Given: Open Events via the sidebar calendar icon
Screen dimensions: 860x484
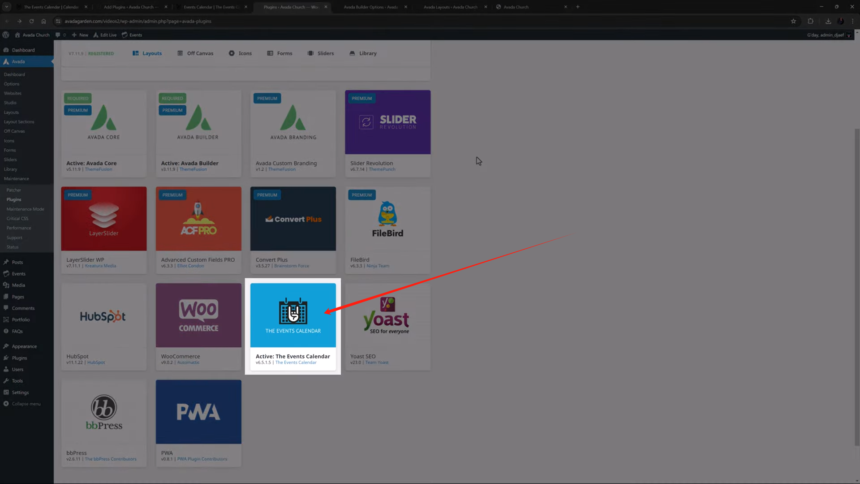Looking at the screenshot, I should [x=6, y=273].
